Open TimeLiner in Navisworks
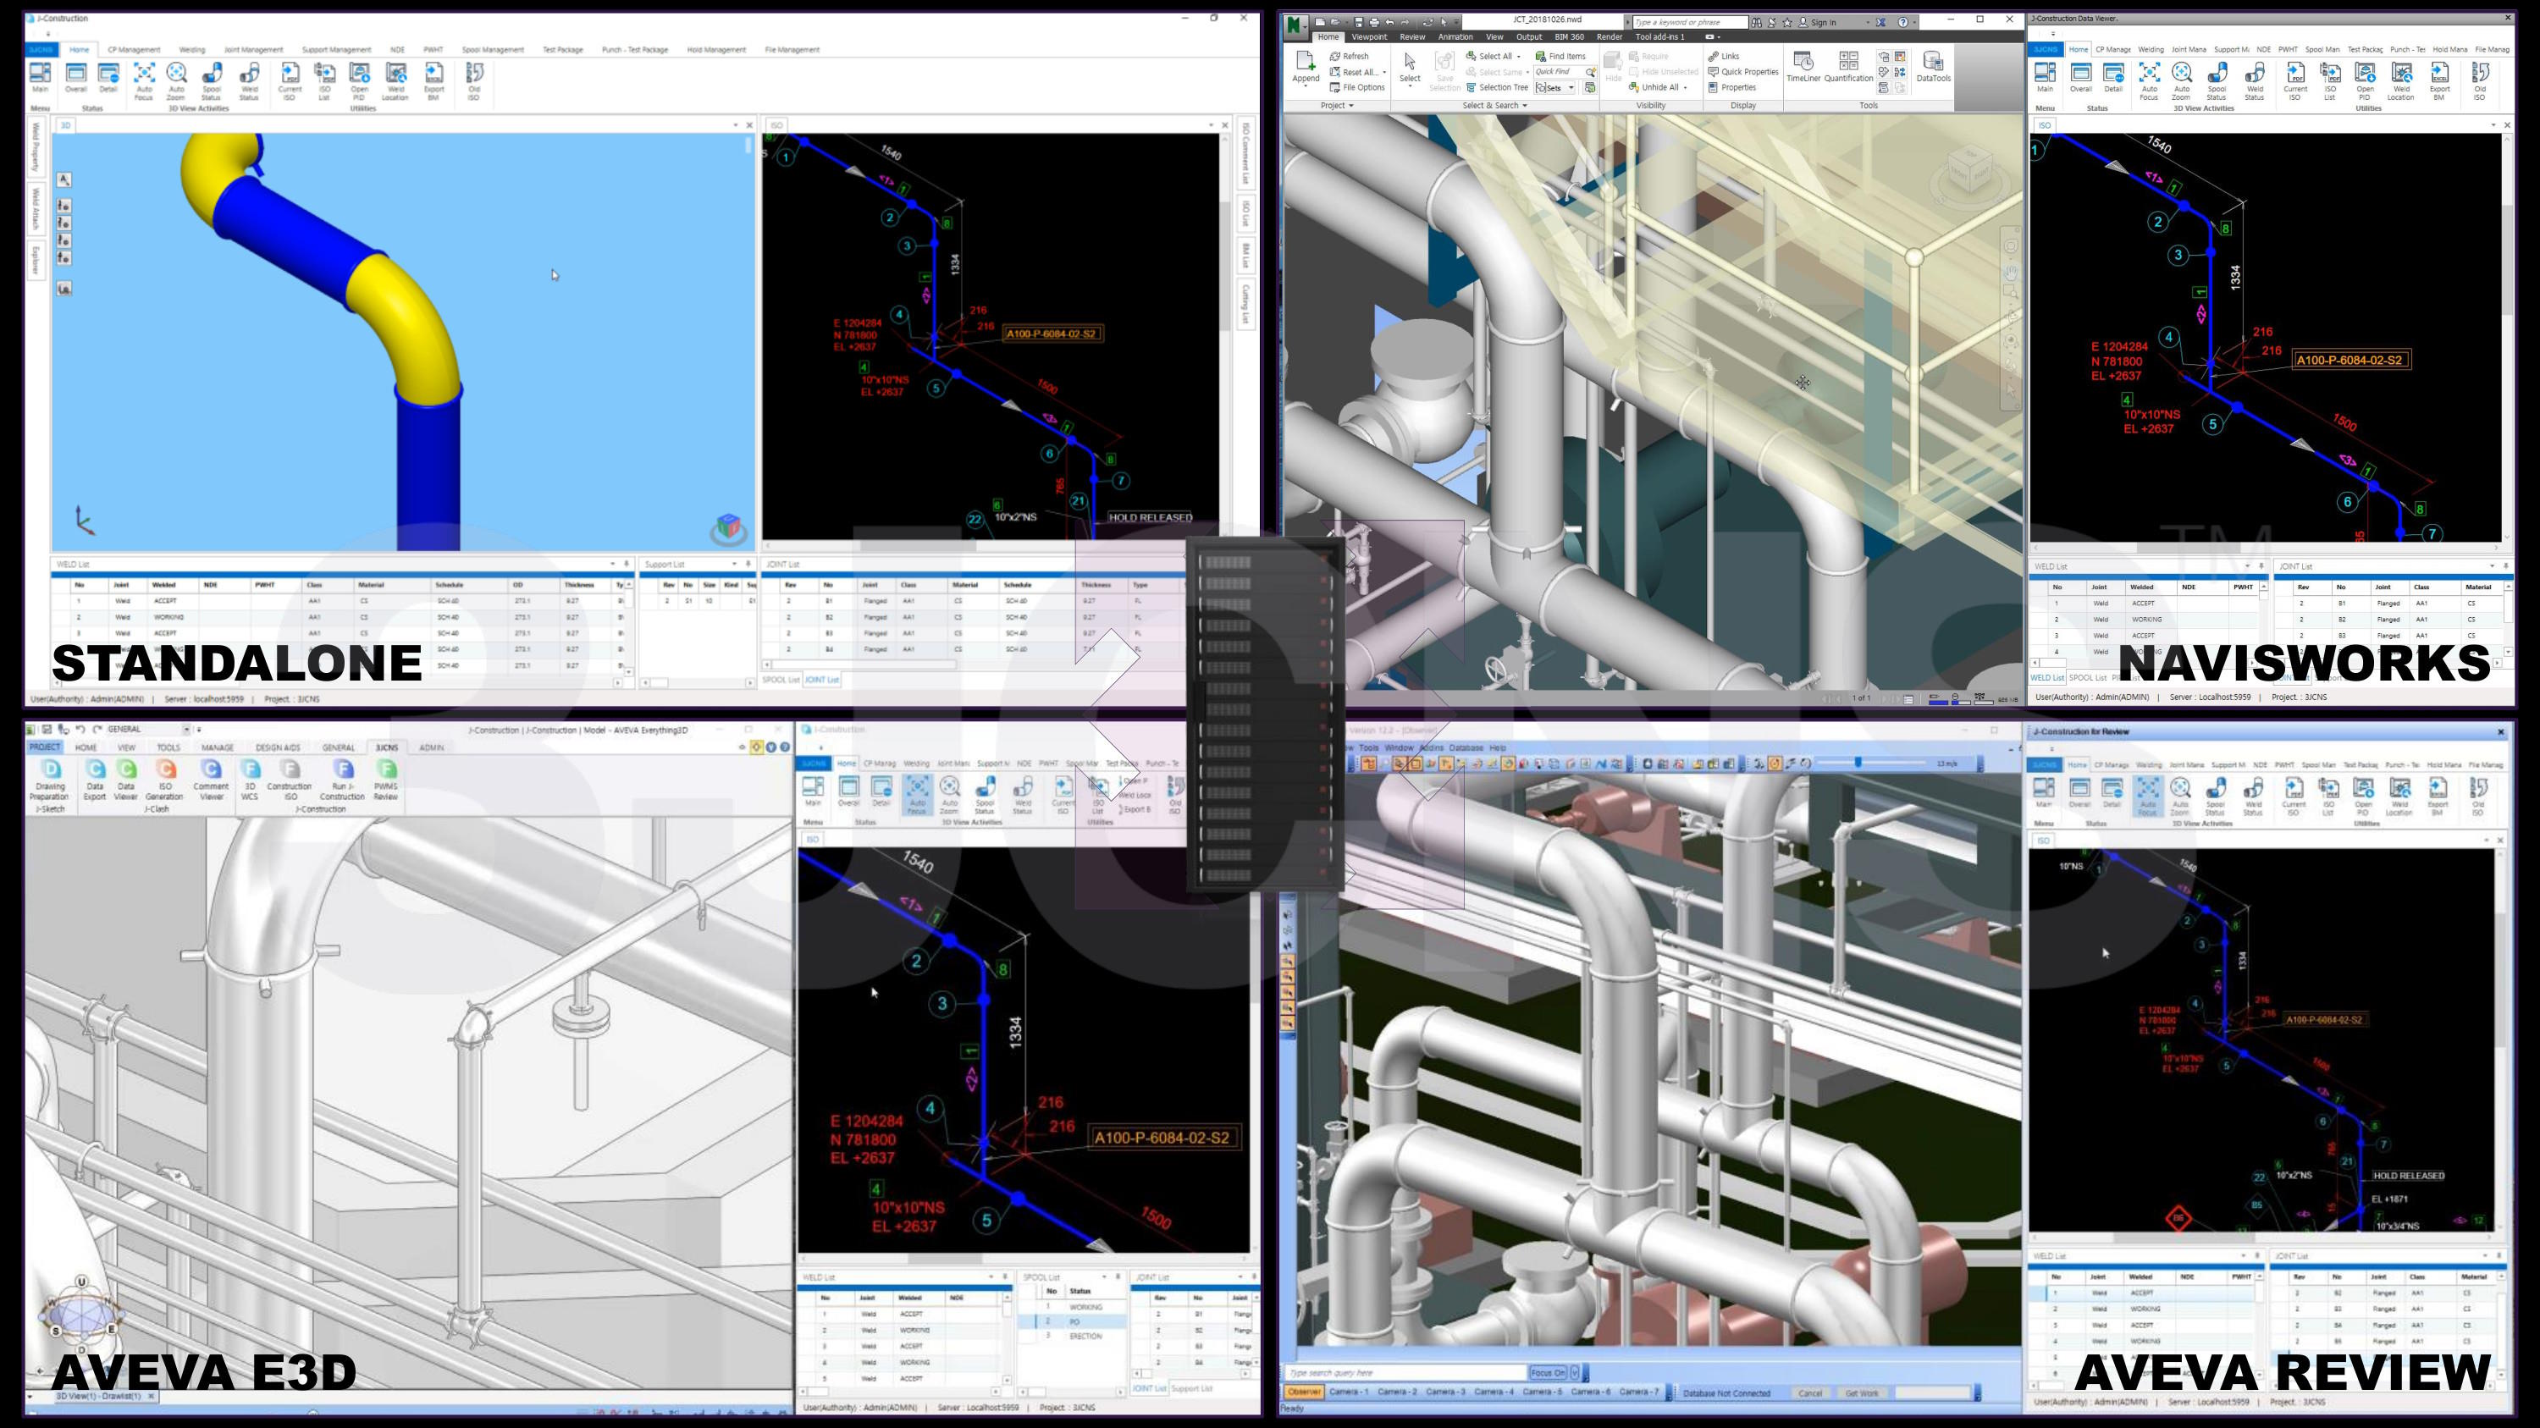 [1803, 67]
